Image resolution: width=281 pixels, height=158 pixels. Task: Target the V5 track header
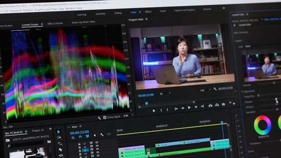click(86, 150)
